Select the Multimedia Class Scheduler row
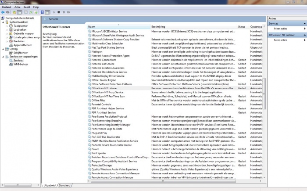Screen dimensions: 307x191 tap(175, 43)
